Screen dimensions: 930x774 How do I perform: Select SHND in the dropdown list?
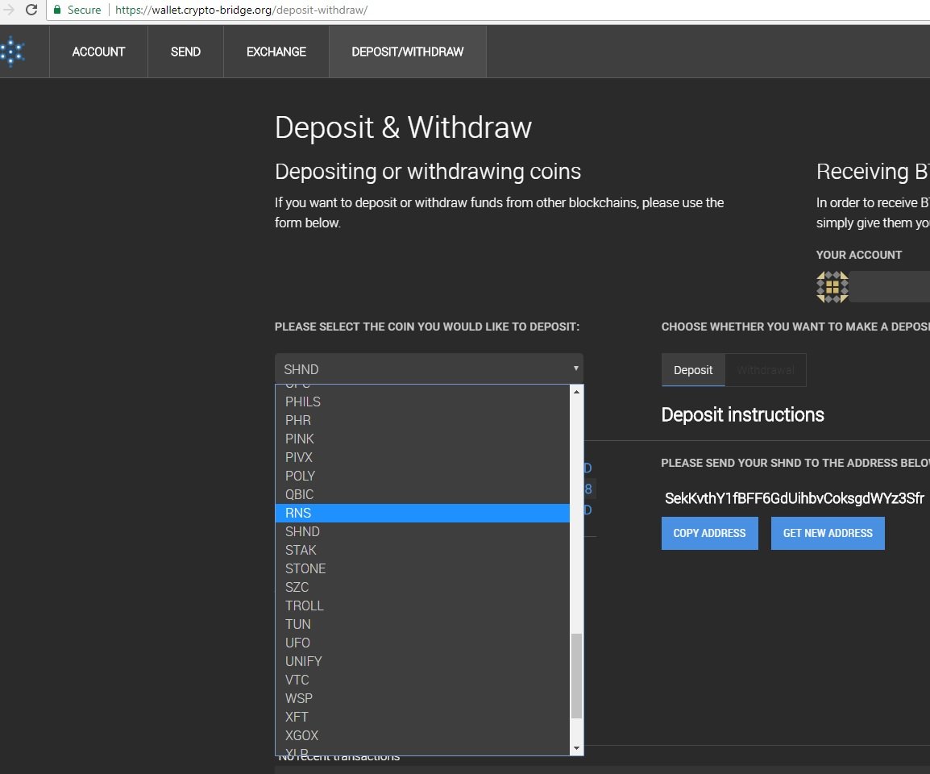[422, 531]
